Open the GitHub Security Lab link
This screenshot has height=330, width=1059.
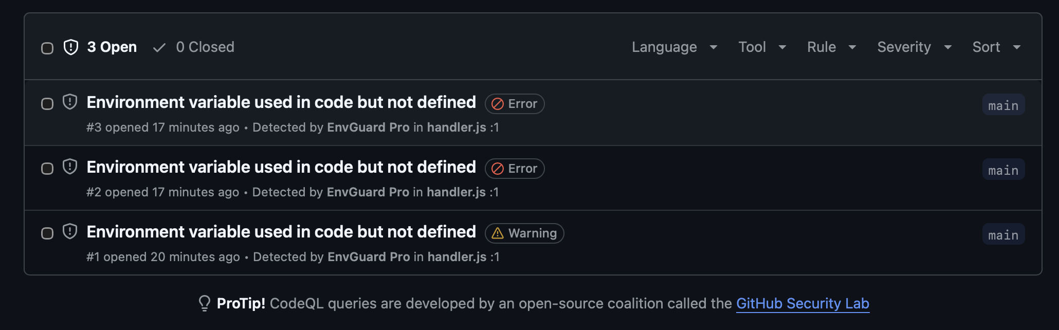(x=802, y=303)
